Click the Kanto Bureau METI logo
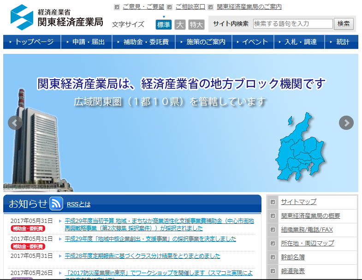Image resolution: width=362 pixels, height=280 pixels. click(57, 17)
